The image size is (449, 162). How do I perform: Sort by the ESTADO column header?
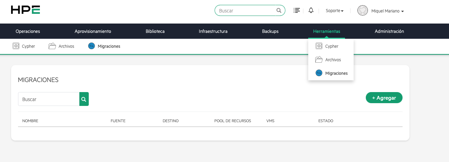[326, 121]
